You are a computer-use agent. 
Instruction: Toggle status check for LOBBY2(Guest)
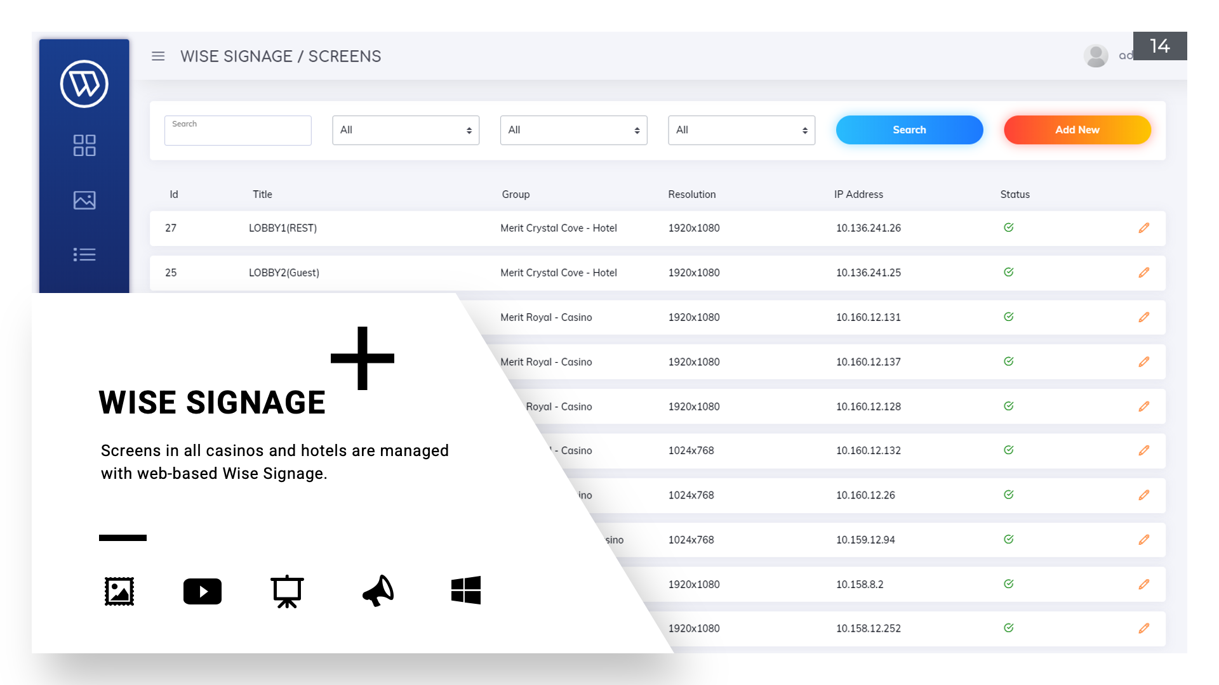[x=1008, y=272]
